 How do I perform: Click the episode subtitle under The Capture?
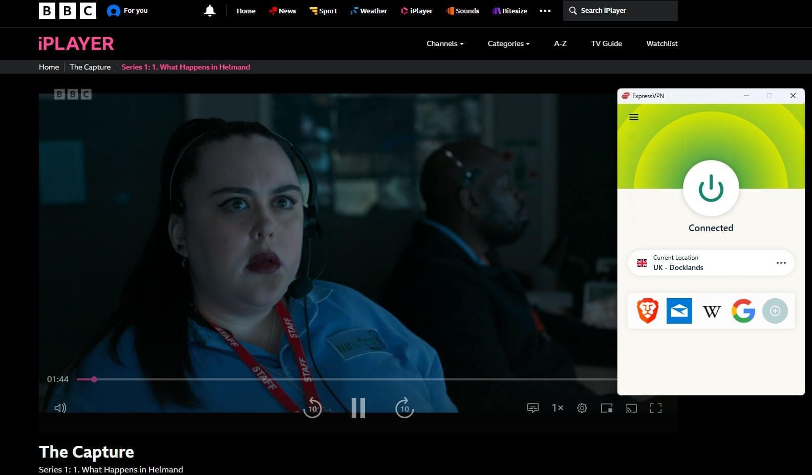tap(111, 469)
